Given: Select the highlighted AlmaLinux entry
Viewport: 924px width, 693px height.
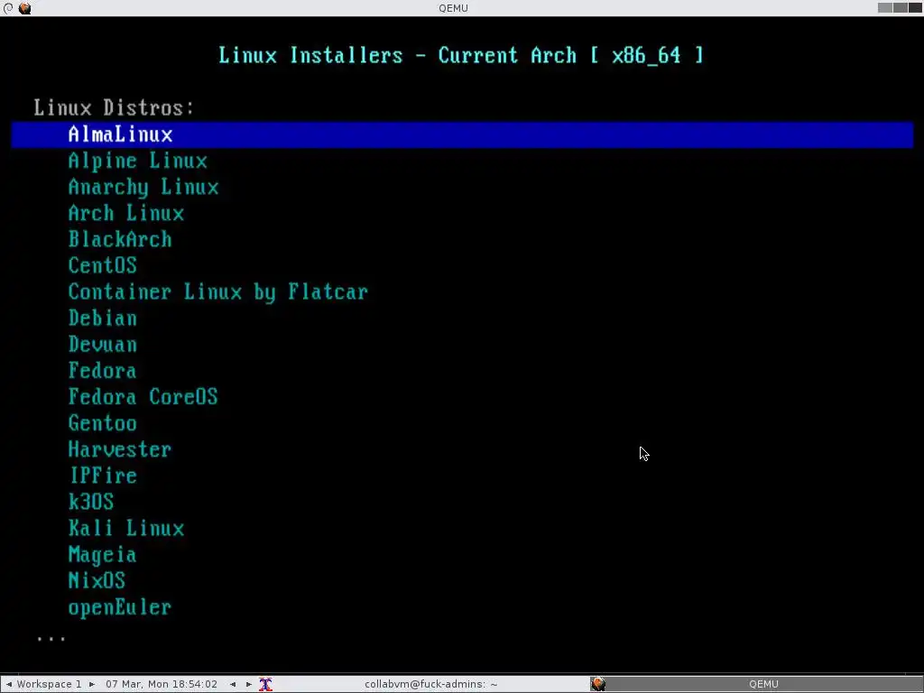Looking at the screenshot, I should click(462, 134).
